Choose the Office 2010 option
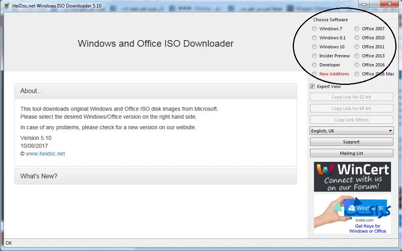The image size is (402, 251). (x=357, y=38)
